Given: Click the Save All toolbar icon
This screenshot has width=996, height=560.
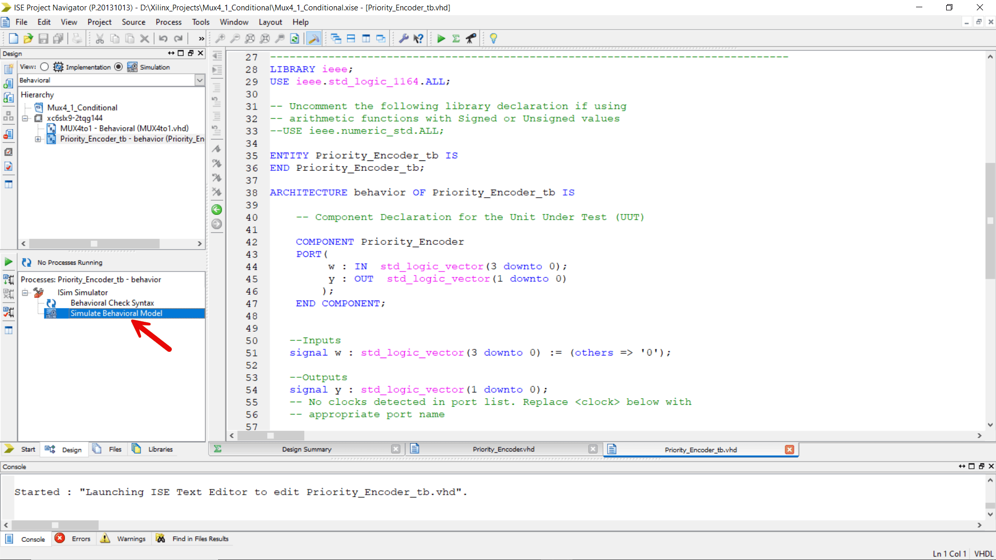Looking at the screenshot, I should point(58,38).
